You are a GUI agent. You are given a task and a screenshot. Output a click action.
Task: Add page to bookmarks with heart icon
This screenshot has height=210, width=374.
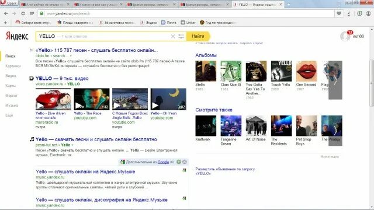click(x=339, y=13)
